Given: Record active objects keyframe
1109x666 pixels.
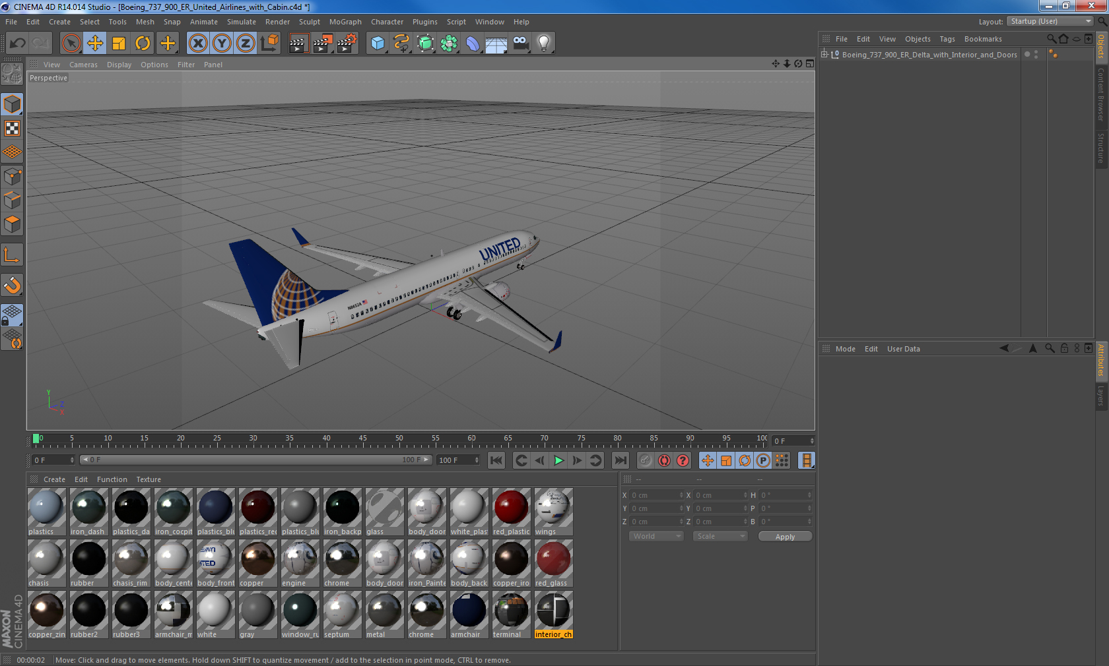Looking at the screenshot, I should tap(646, 460).
